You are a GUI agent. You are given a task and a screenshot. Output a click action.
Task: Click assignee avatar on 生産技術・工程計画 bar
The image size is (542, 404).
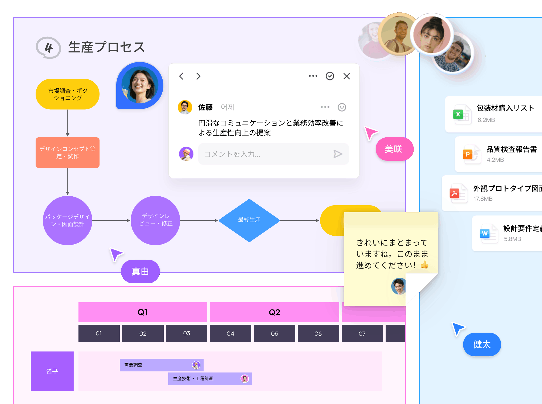point(245,379)
